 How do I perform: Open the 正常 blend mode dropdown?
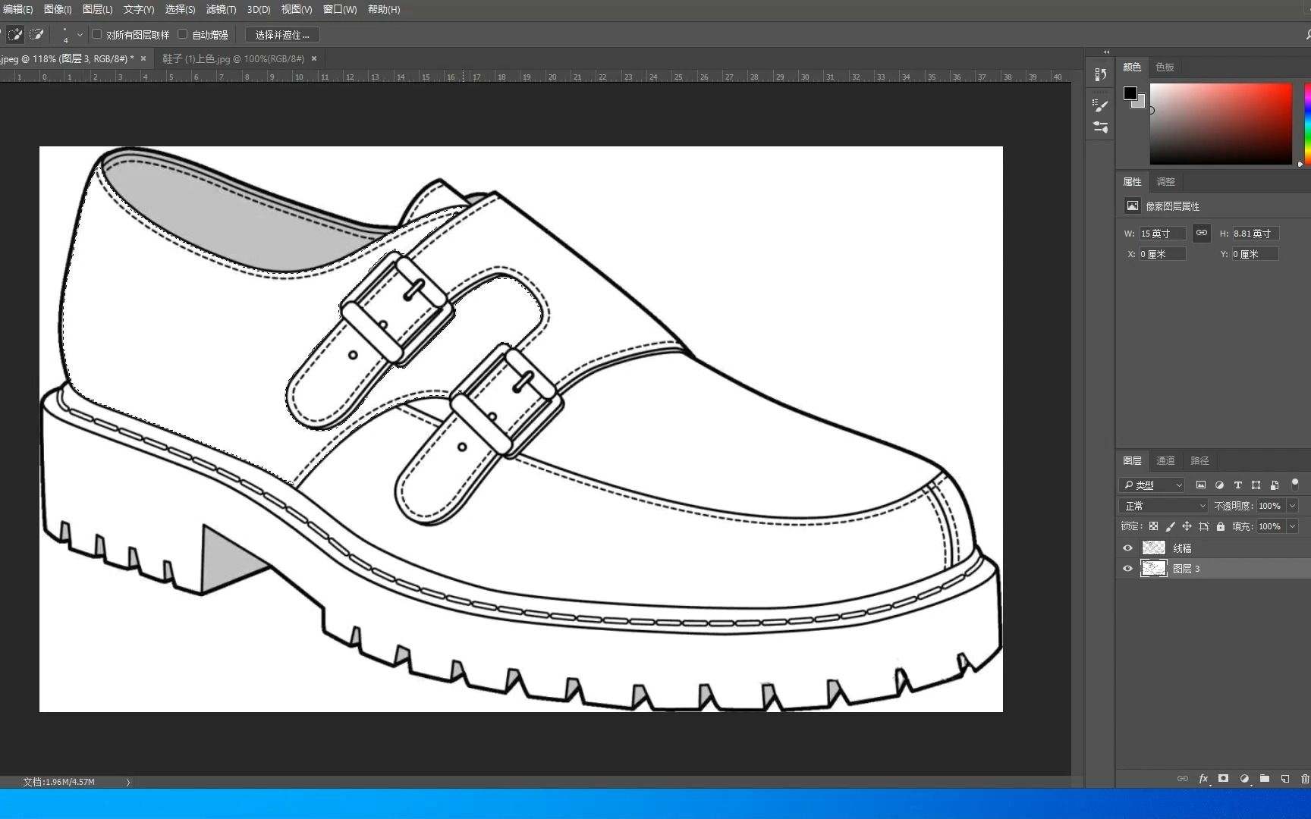[1163, 506]
